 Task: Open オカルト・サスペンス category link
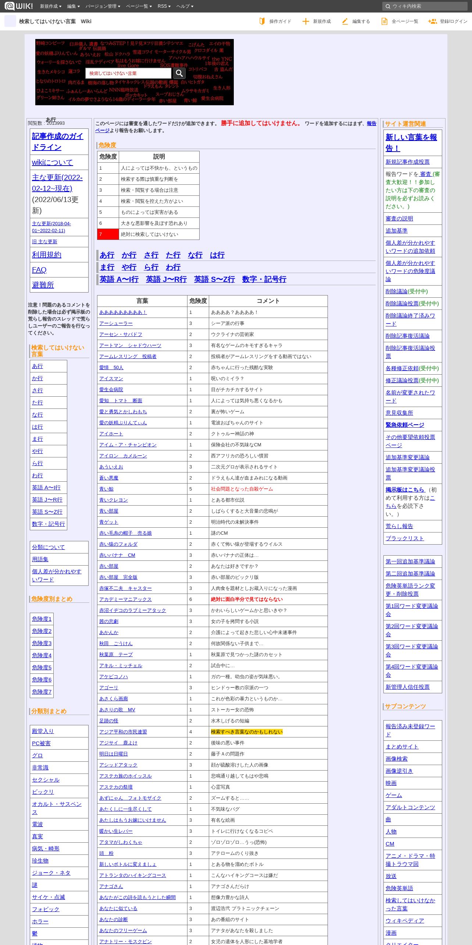coord(57,808)
